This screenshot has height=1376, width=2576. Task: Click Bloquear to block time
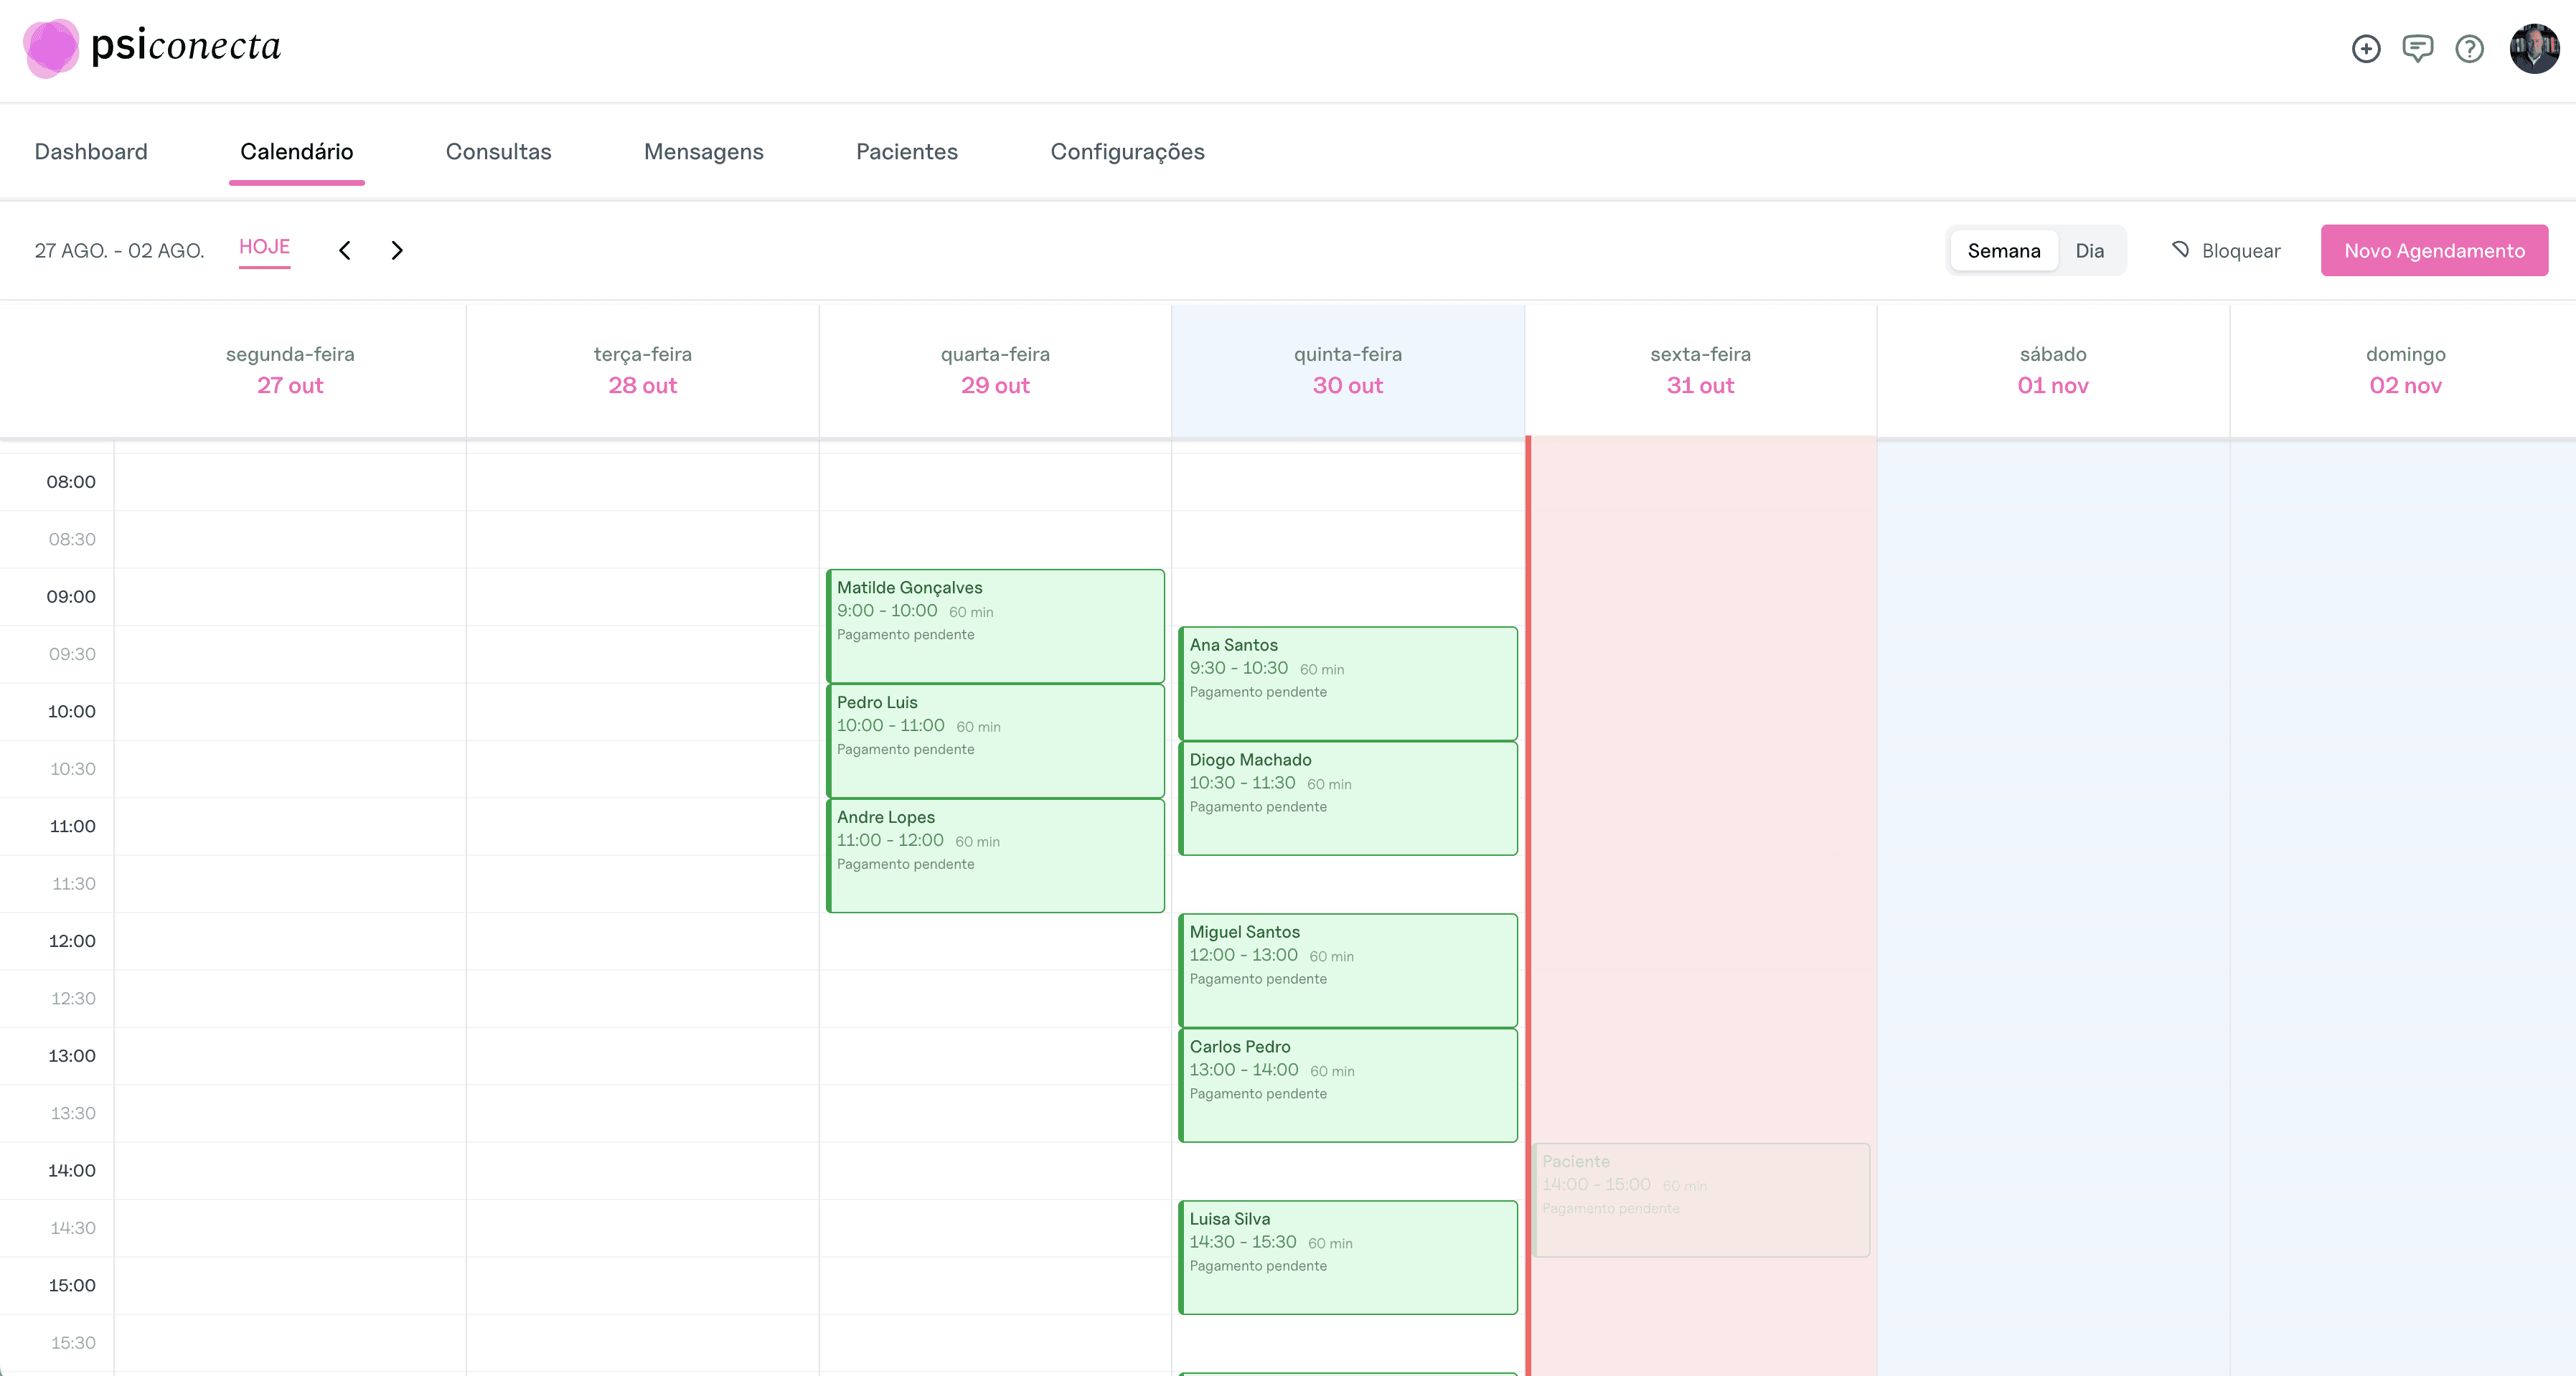[x=2240, y=250]
